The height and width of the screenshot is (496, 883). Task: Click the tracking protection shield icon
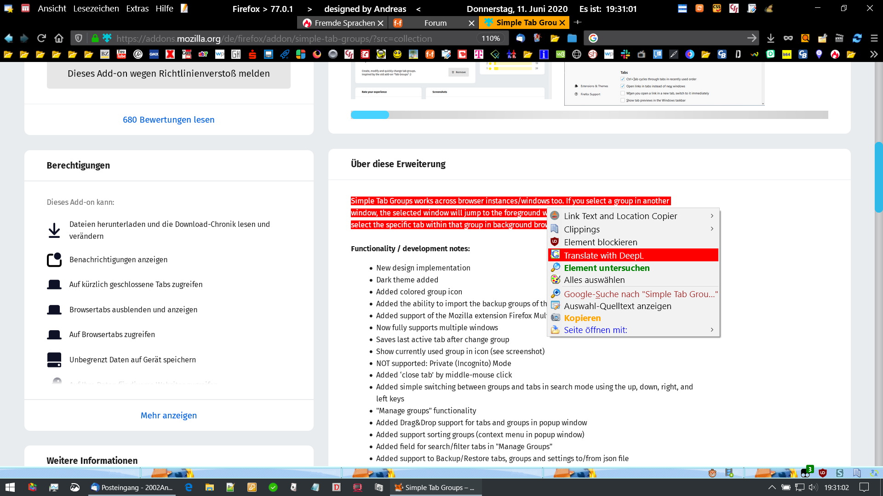79,38
